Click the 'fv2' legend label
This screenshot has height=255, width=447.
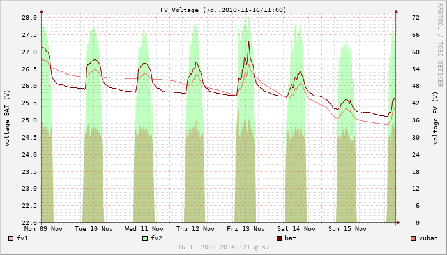[x=156, y=238]
